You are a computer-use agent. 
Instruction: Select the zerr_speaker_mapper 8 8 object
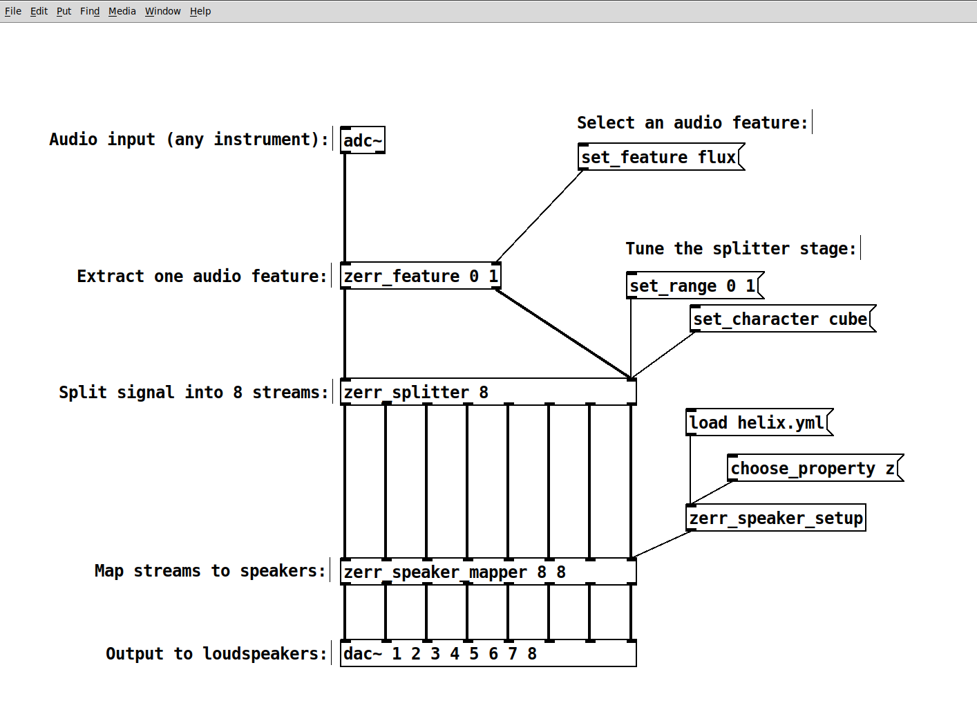pos(488,572)
